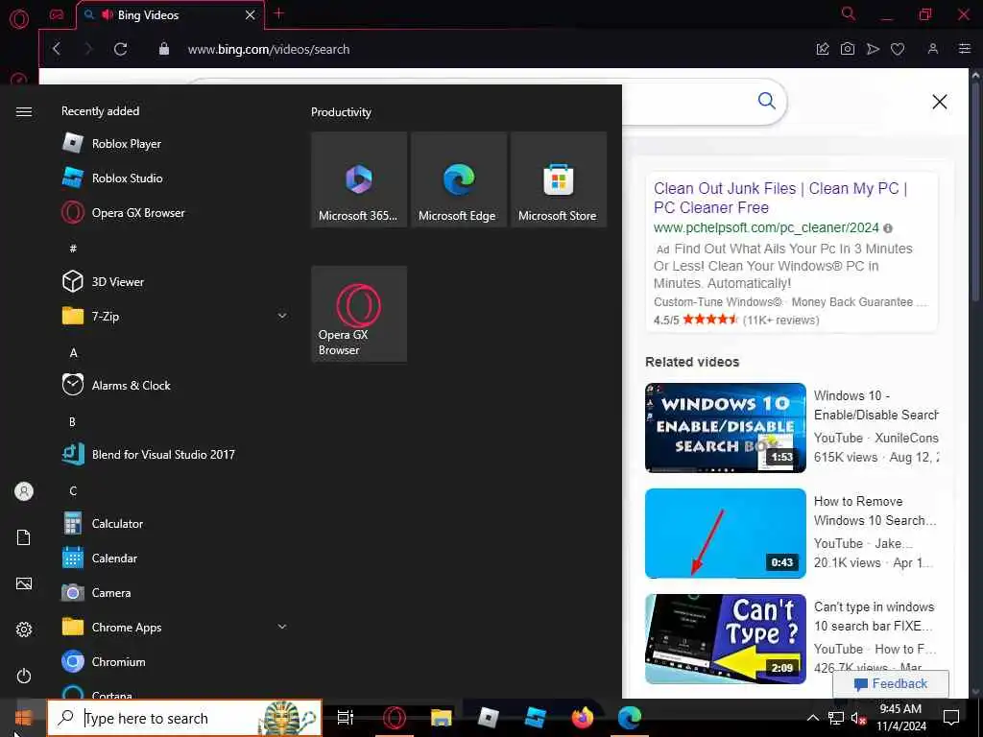Image resolution: width=983 pixels, height=737 pixels.
Task: Open How to Remove Windows 10 Search video
Action: click(726, 533)
